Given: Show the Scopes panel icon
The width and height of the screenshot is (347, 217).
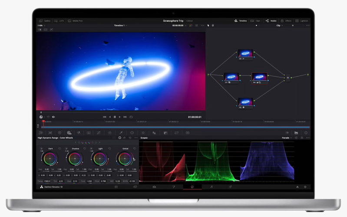Looking at the screenshot, I should point(296,133).
